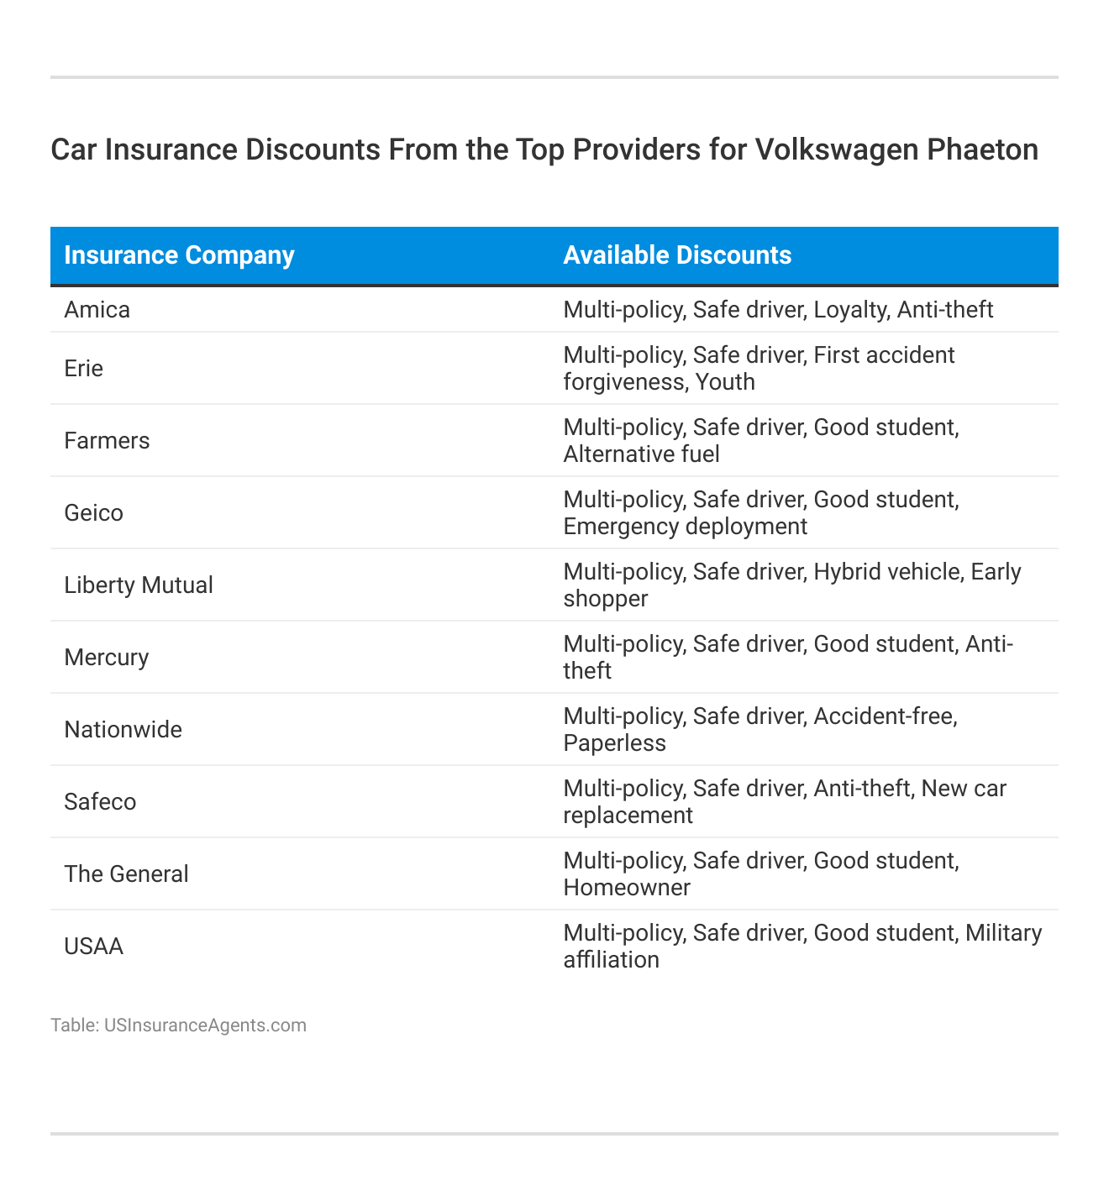
Task: Click the "Insurance Company" column header
Action: click(x=179, y=255)
